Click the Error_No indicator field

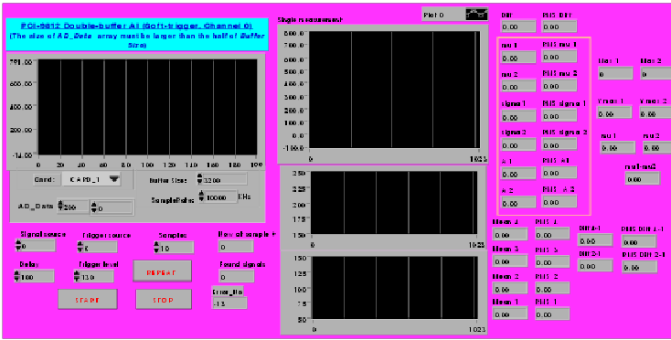pyautogui.click(x=229, y=303)
